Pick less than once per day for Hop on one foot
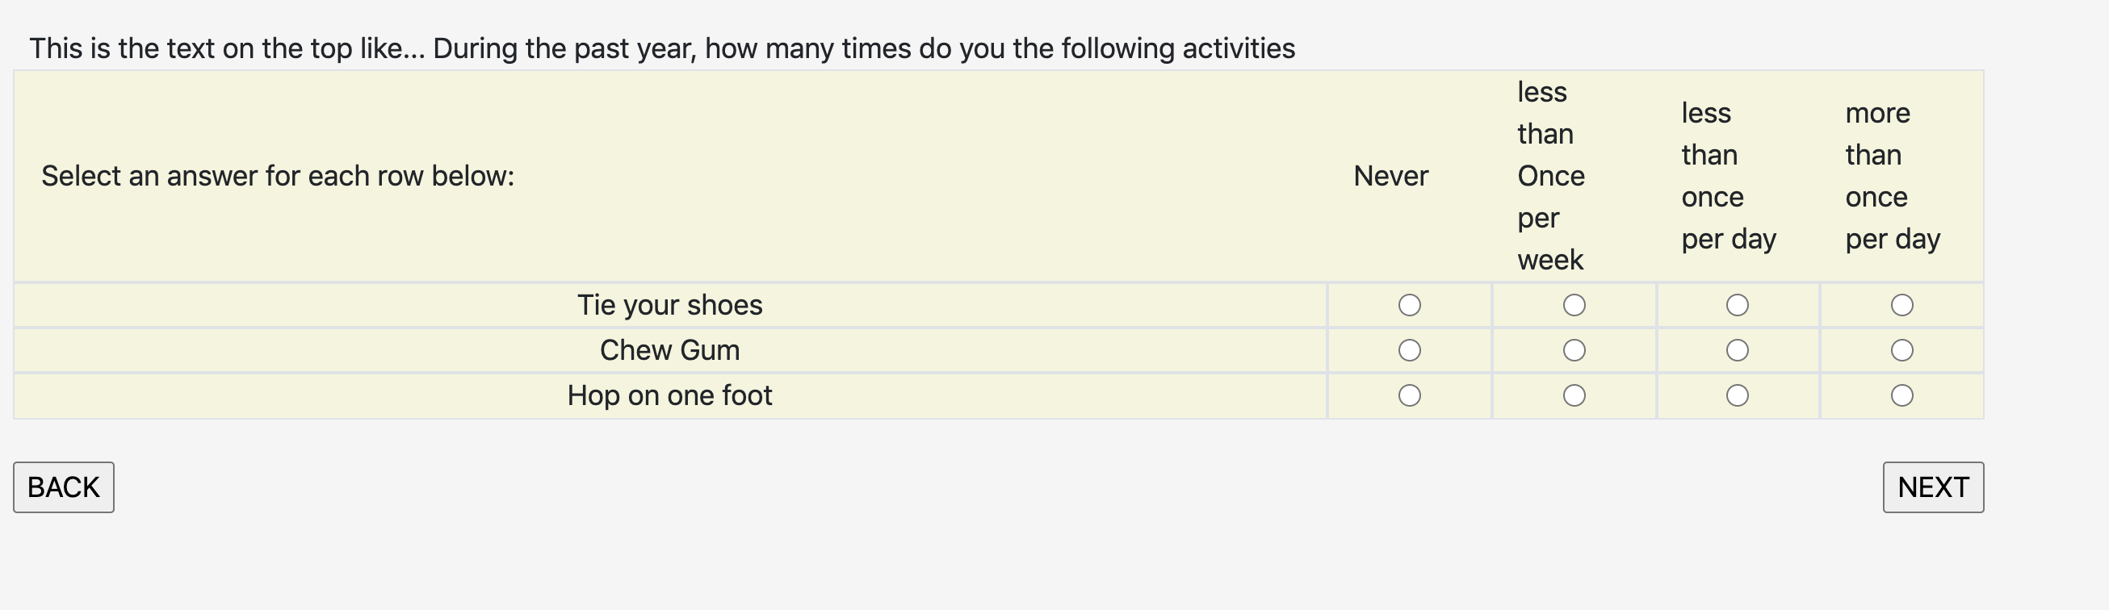 [1738, 395]
